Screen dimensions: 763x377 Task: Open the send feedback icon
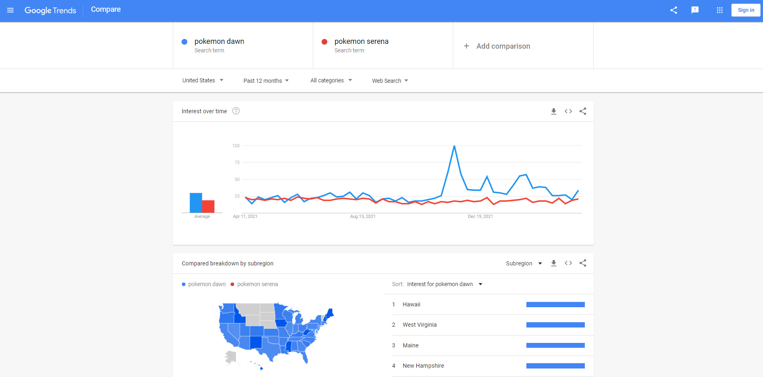(695, 10)
